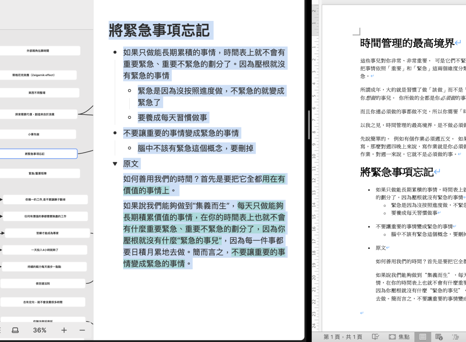The height and width of the screenshot is (342, 466).
Task: Enable Focus mode (焦點) in Word
Action: coord(399,337)
